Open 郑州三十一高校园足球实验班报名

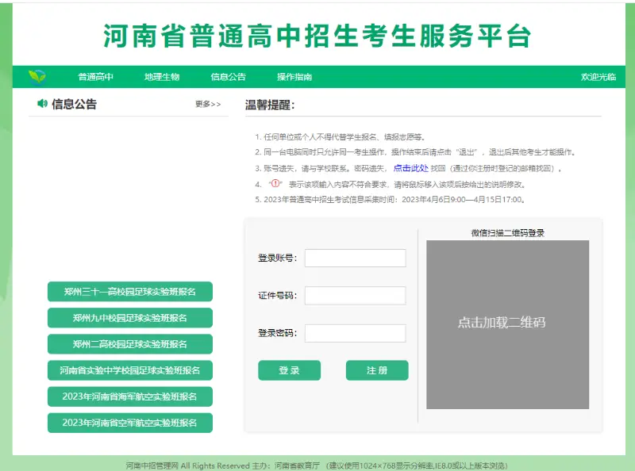pos(129,292)
